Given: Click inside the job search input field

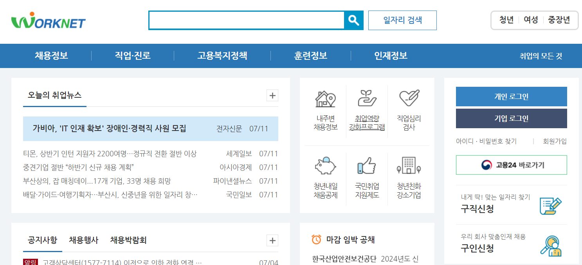Looking at the screenshot, I should click(x=246, y=20).
